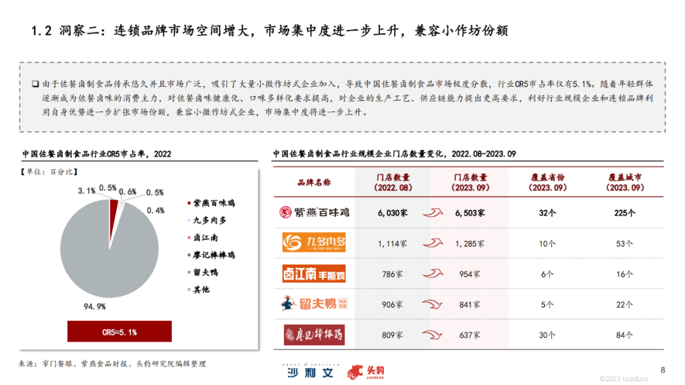Click the 954家 table cell
The image size is (685, 385).
coord(469,274)
